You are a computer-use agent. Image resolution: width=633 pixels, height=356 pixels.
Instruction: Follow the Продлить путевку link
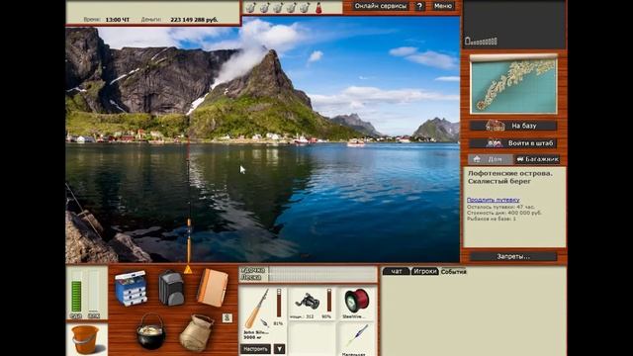[x=493, y=200]
